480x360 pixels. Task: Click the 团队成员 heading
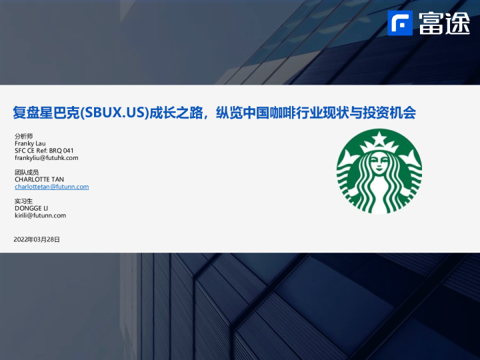point(27,173)
